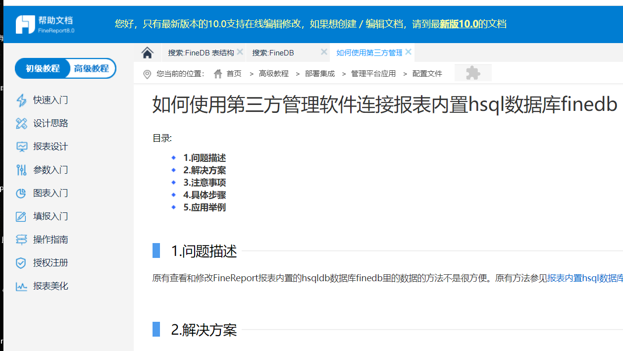
Task: Click the edit pencil icon for 填报入门
Action: [x=21, y=216]
